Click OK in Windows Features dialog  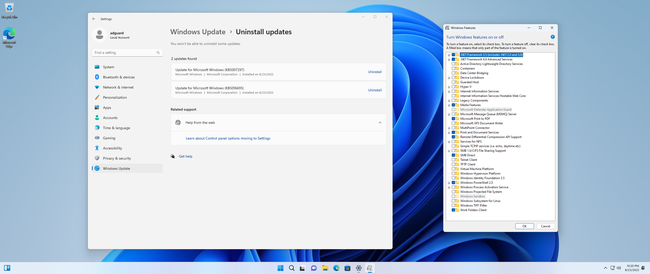(524, 226)
